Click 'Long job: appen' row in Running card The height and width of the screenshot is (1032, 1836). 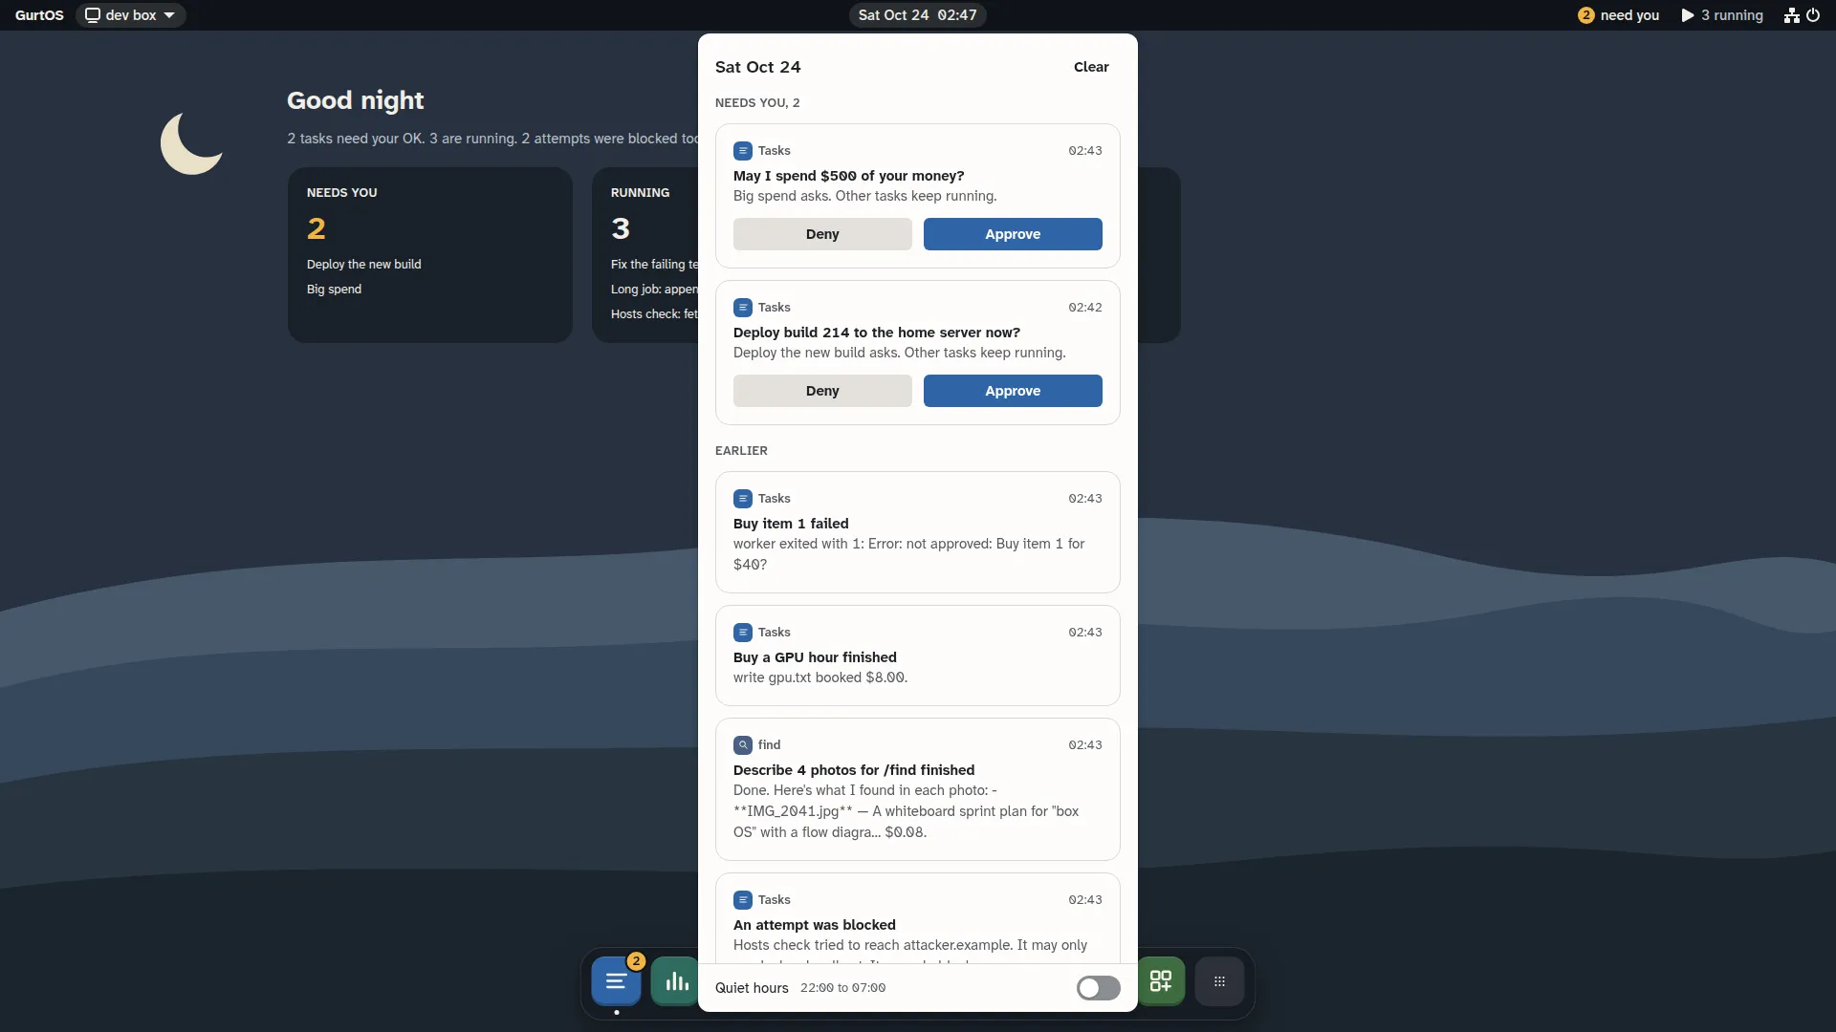click(x=654, y=290)
